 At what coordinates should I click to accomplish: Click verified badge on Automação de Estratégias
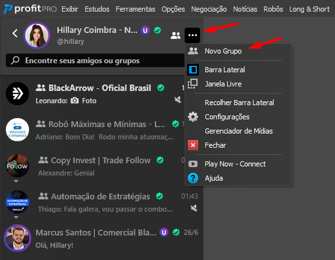[159, 196]
